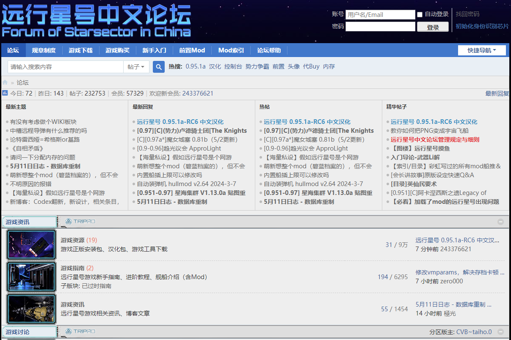This screenshot has width=511, height=340.
Task: Select the 论坛 navigation tab
Action: 13,50
